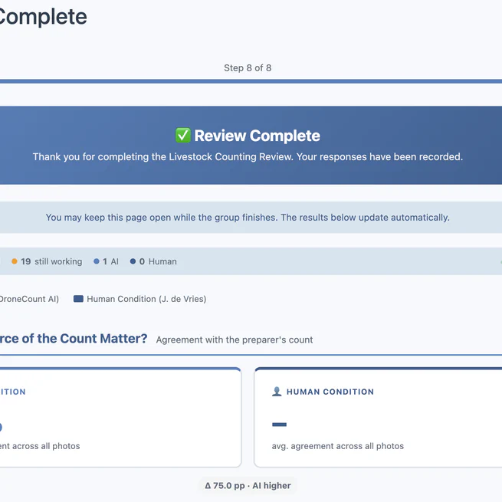502x502 pixels.
Task: Click the 'Human Condition (J. de Vries)' legend label
Action: (x=146, y=299)
